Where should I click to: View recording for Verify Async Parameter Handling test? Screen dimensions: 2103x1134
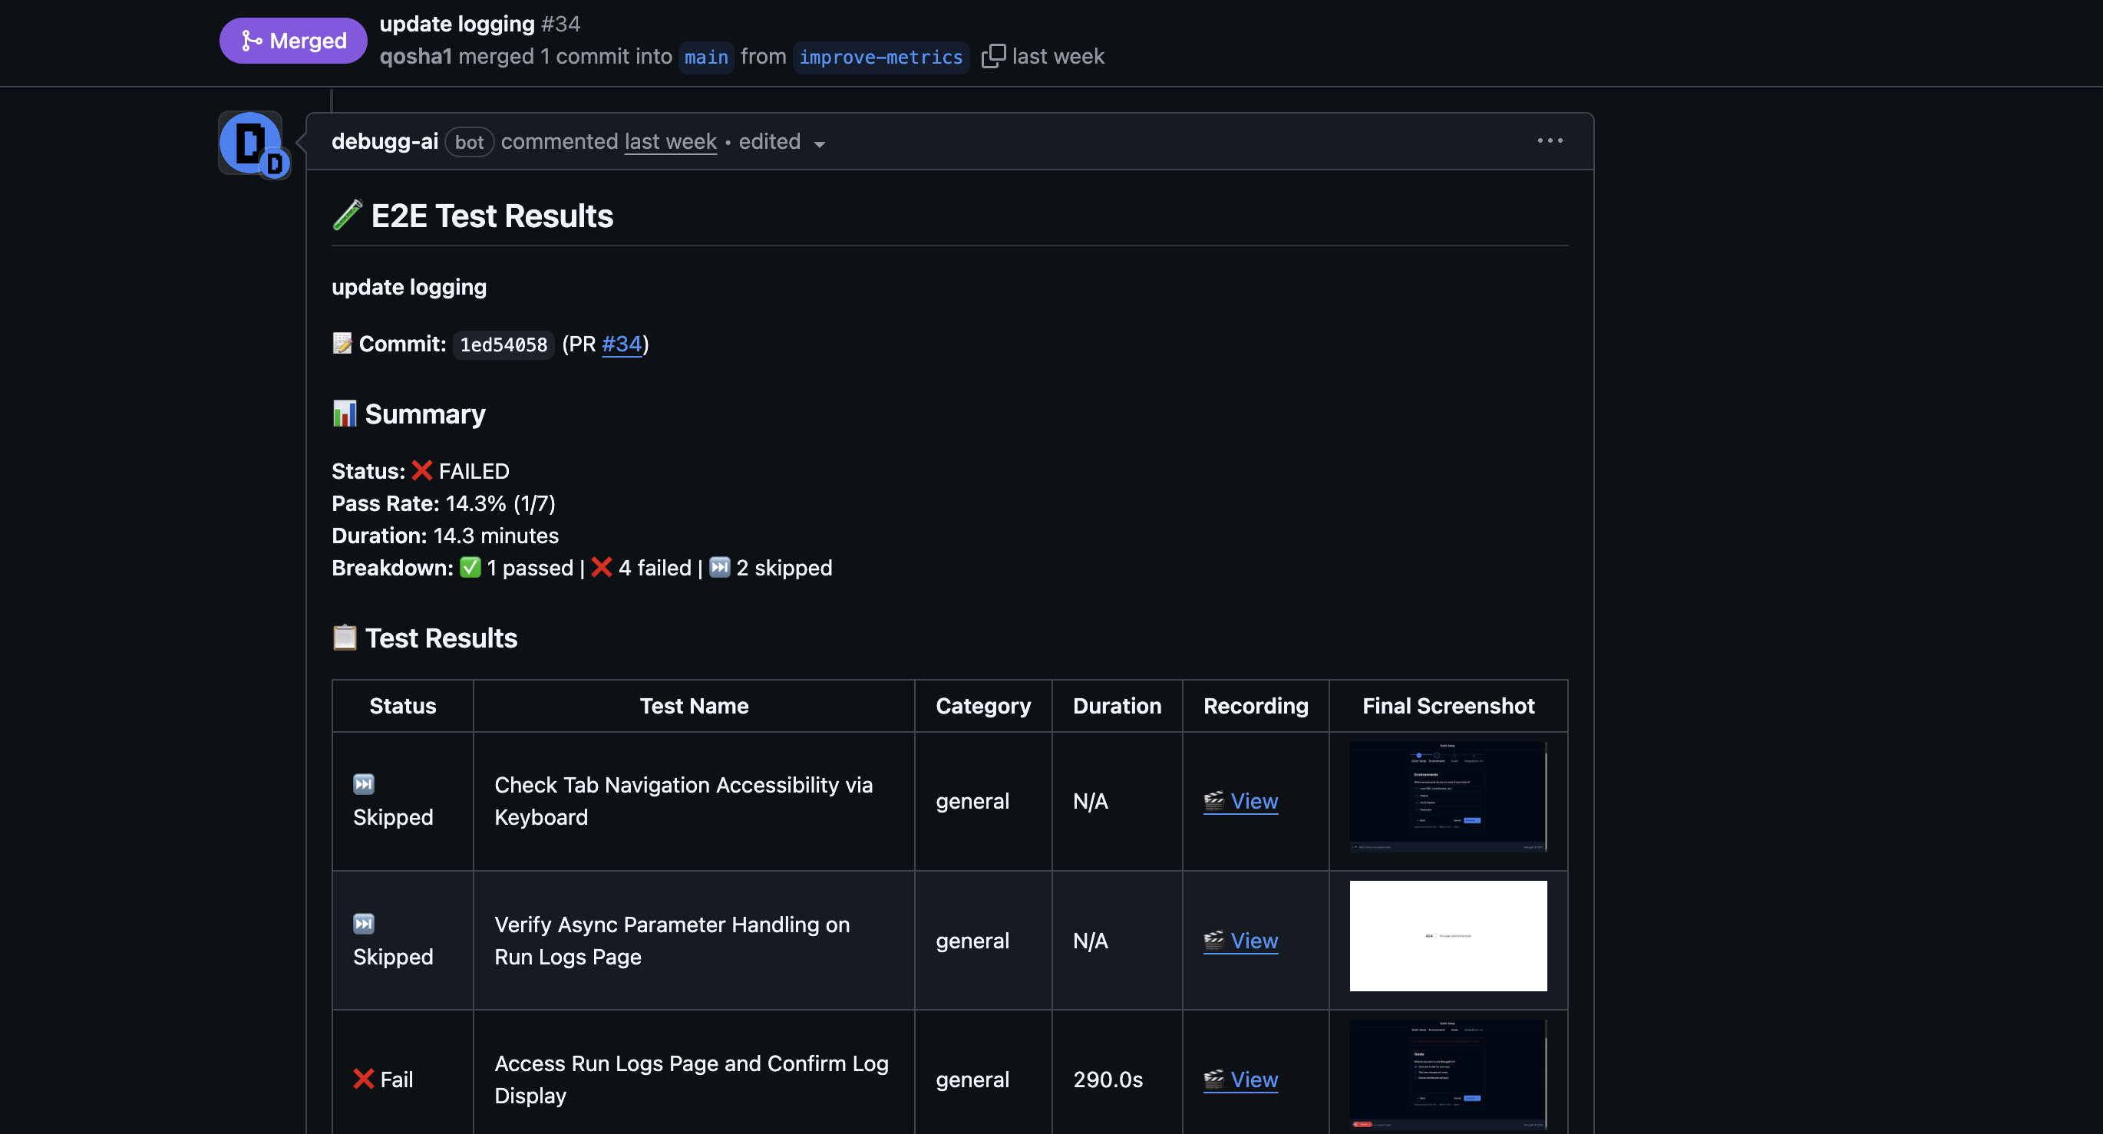coord(1253,941)
